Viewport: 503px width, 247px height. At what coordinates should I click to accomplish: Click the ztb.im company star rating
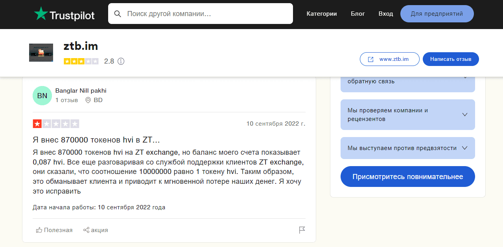(81, 61)
